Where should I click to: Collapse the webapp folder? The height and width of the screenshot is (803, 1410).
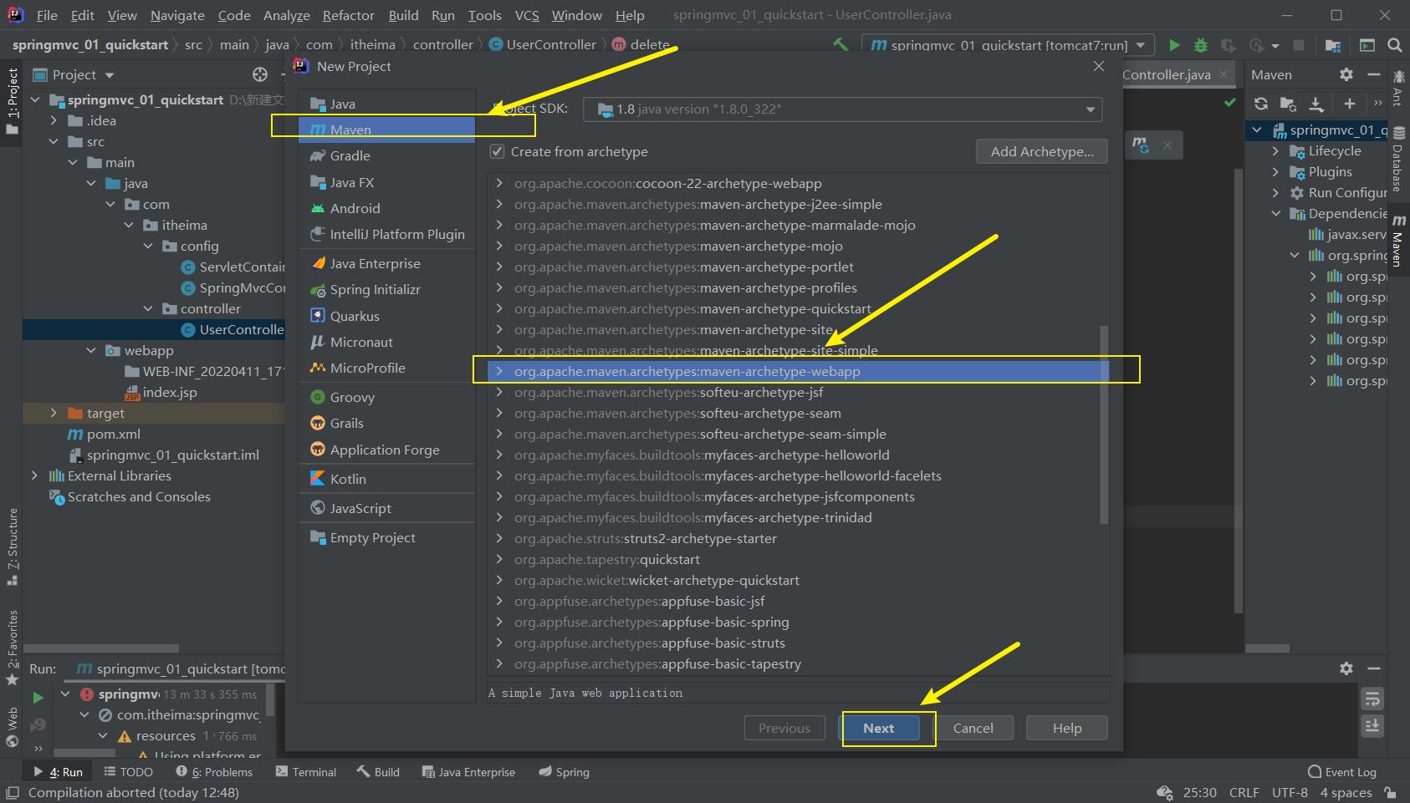point(91,350)
